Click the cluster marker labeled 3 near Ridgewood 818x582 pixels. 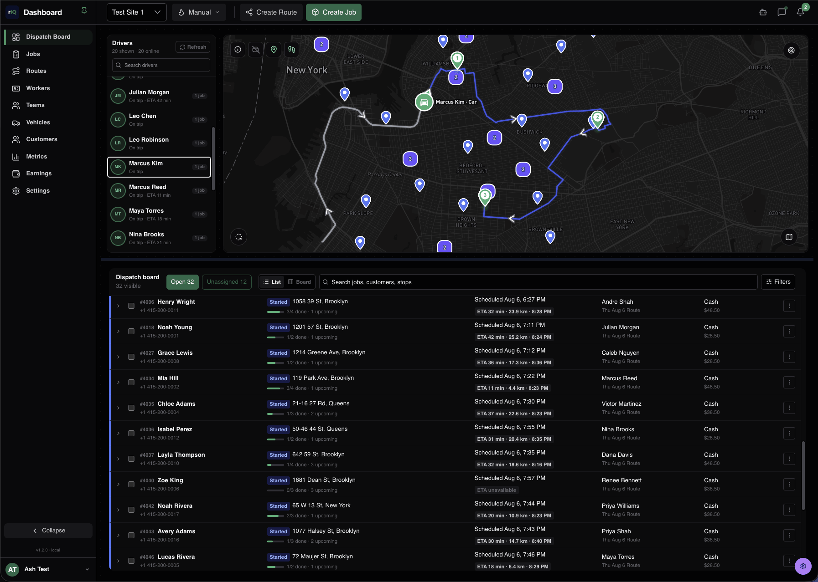[x=555, y=87]
